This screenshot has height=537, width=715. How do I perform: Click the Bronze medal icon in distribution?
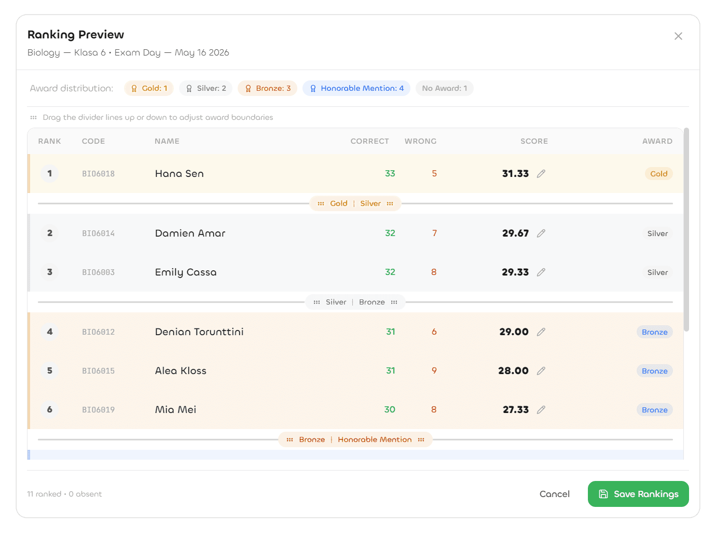(x=248, y=89)
